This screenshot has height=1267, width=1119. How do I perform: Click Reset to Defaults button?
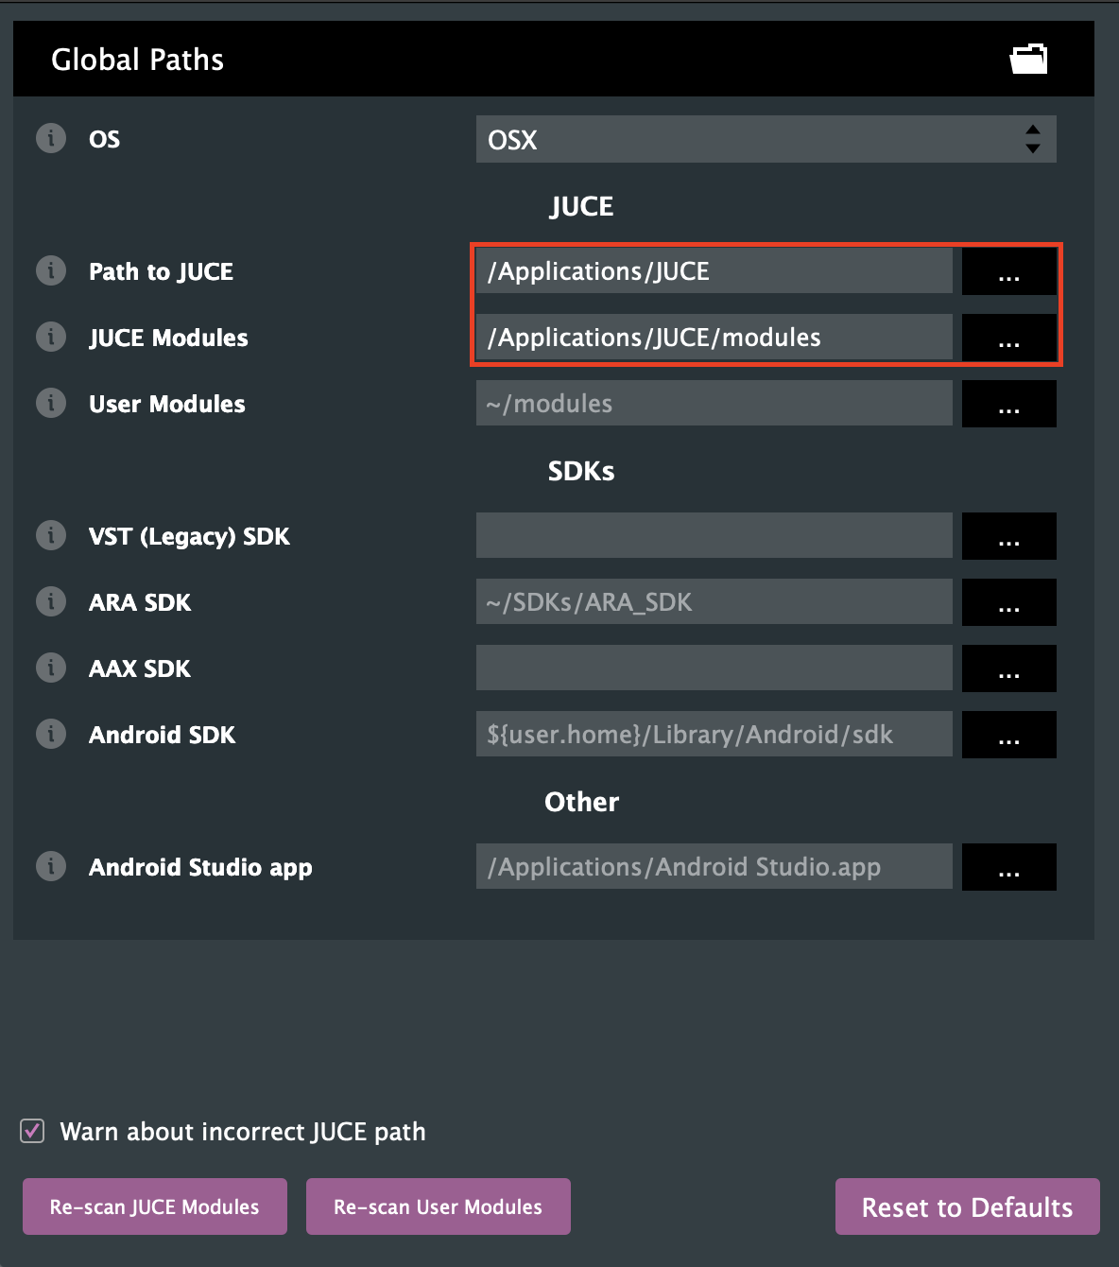[x=968, y=1206]
